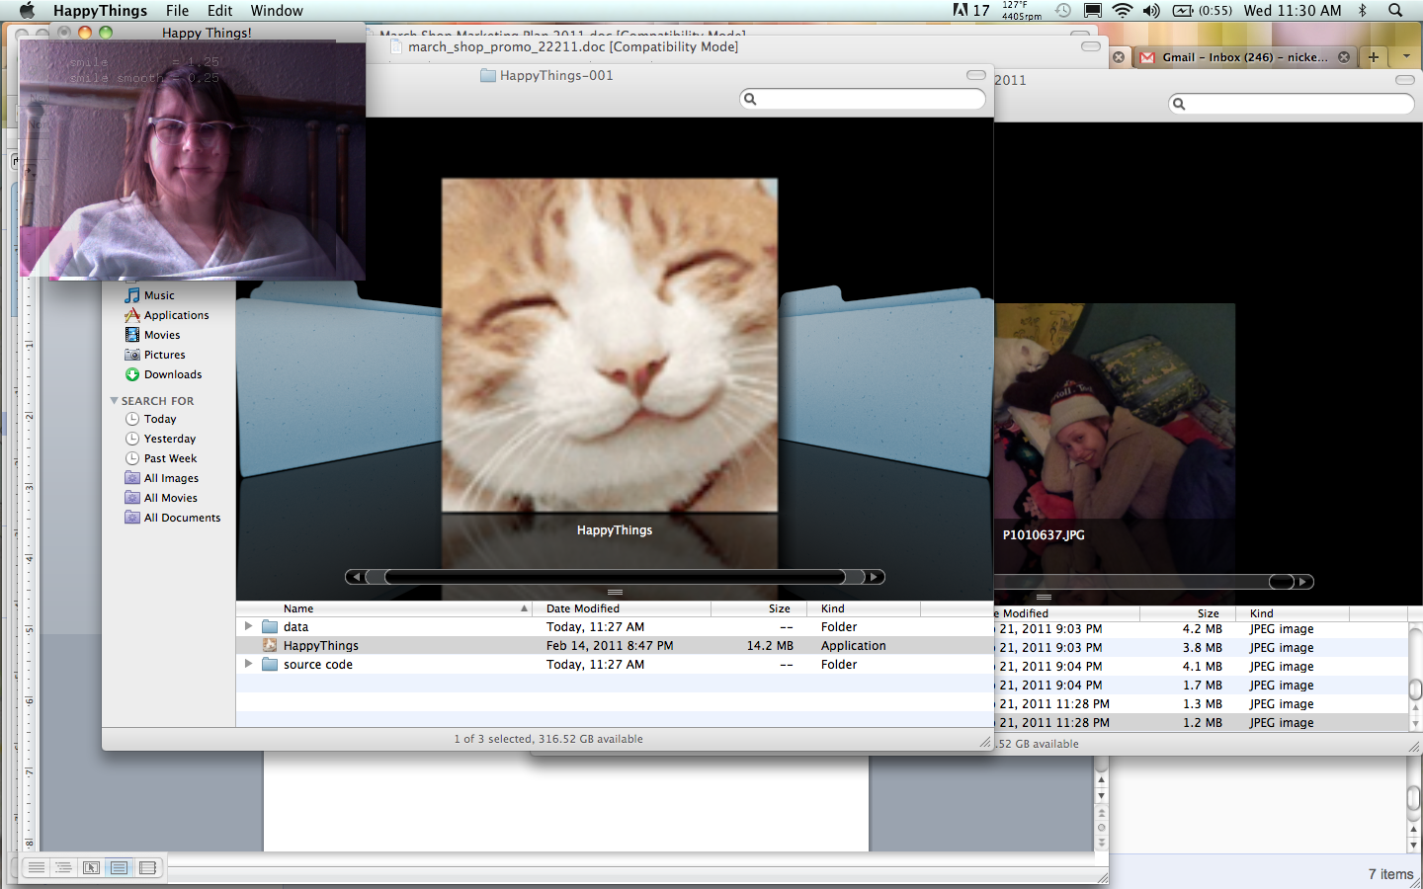Toggle the HappyThings-001 window toolbar pill
The width and height of the screenshot is (1423, 889).
point(976,75)
